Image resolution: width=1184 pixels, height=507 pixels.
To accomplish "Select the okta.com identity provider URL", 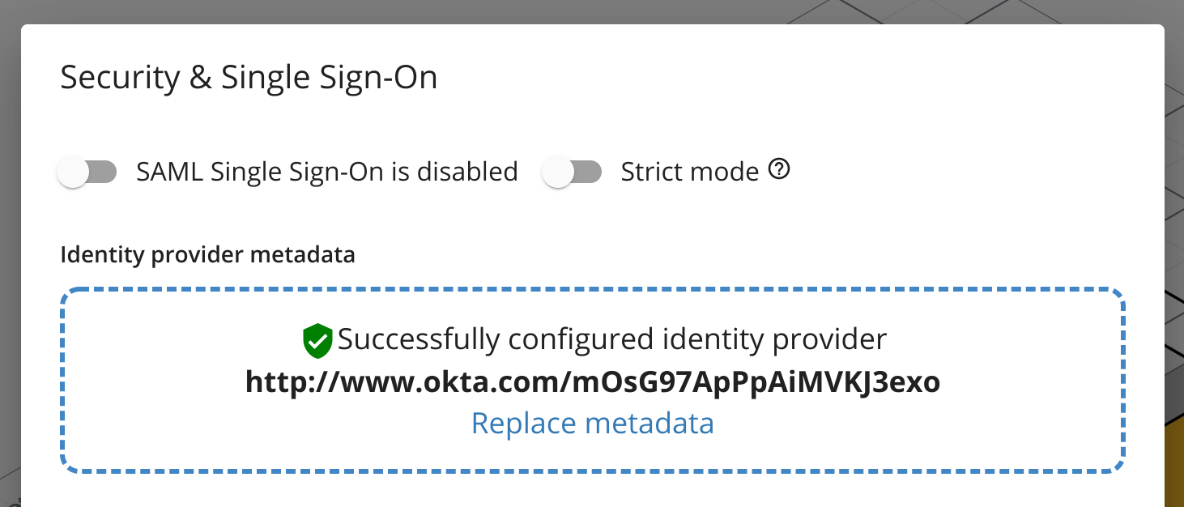I will click(x=593, y=381).
